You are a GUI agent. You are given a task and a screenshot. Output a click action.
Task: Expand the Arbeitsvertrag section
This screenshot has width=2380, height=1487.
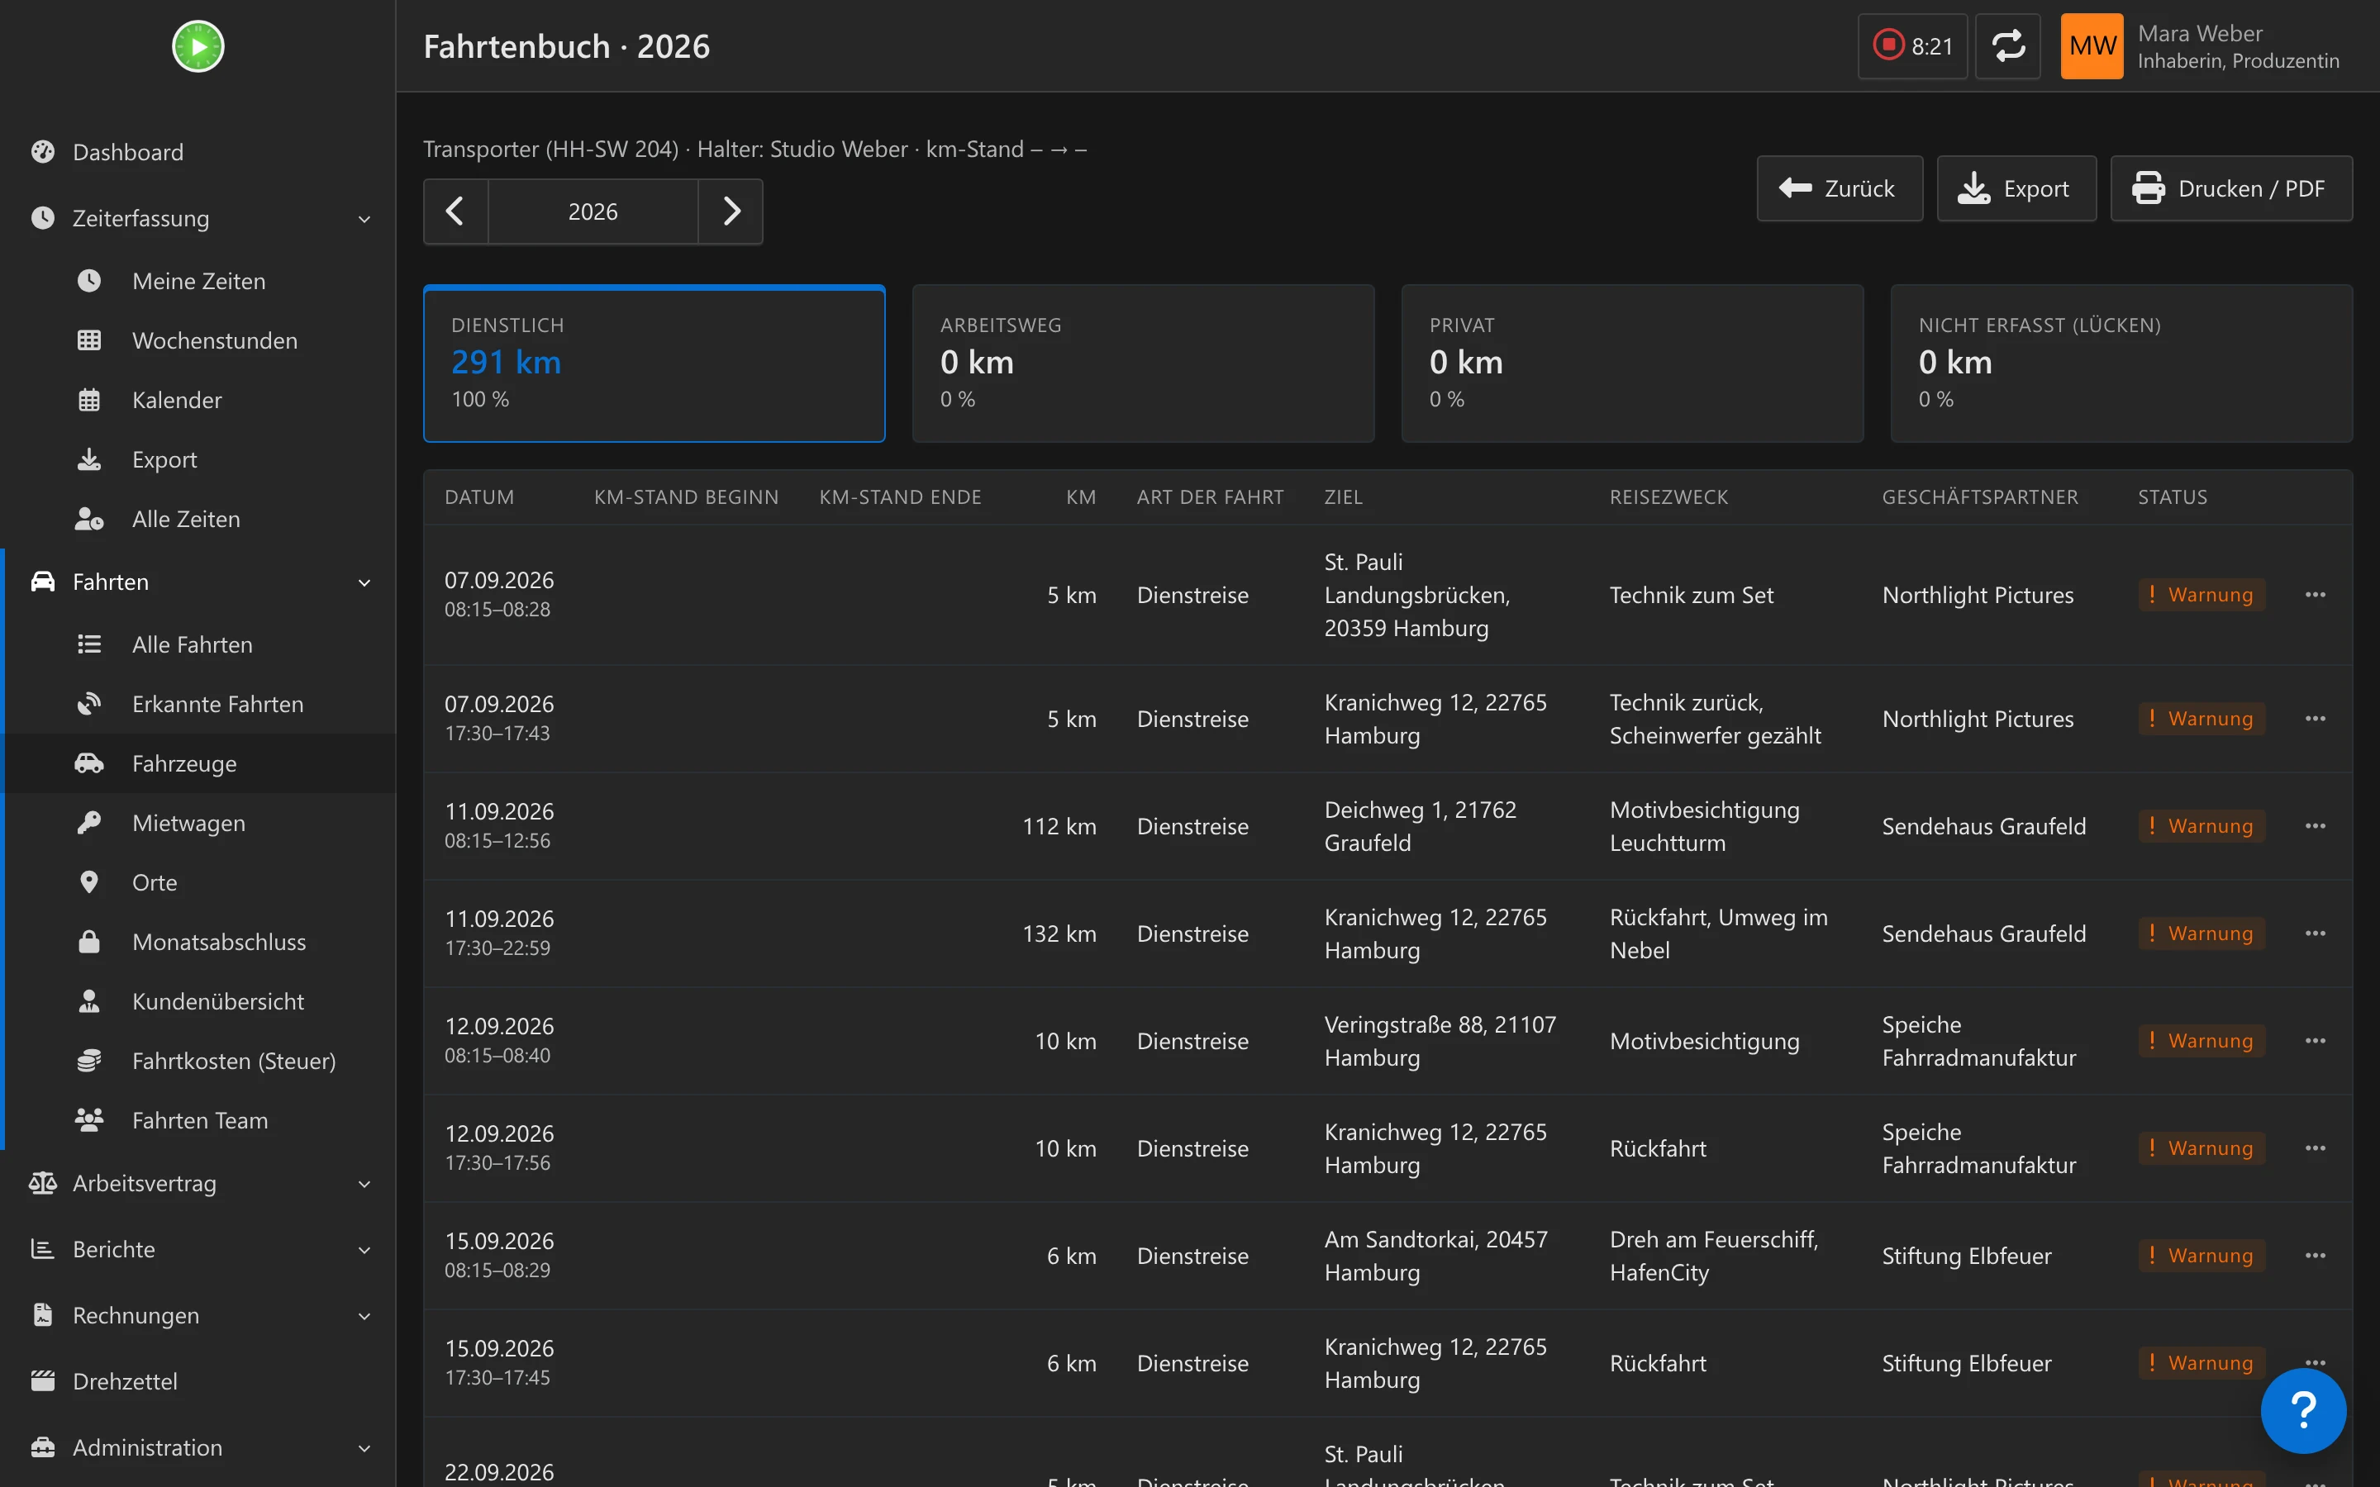(x=198, y=1183)
